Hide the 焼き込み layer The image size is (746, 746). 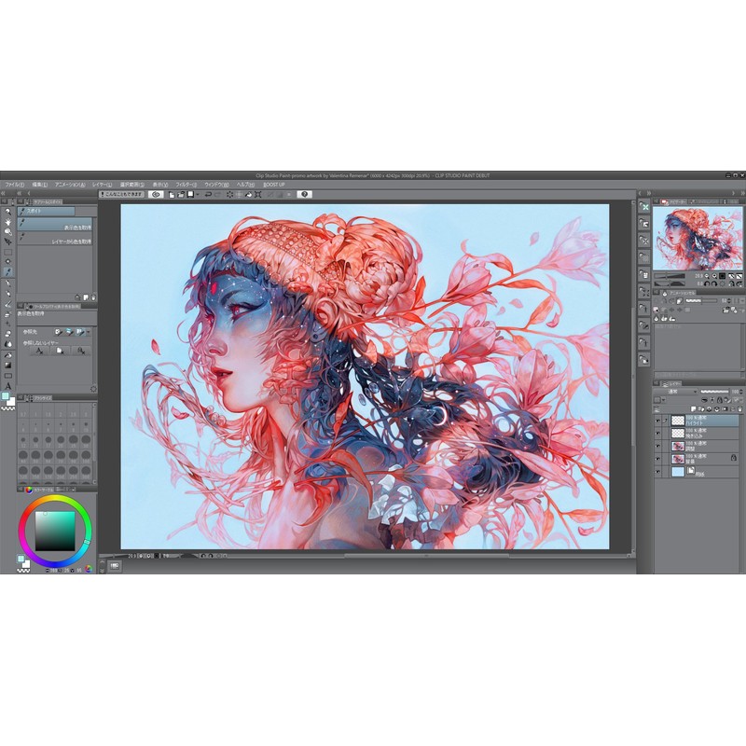coord(658,433)
